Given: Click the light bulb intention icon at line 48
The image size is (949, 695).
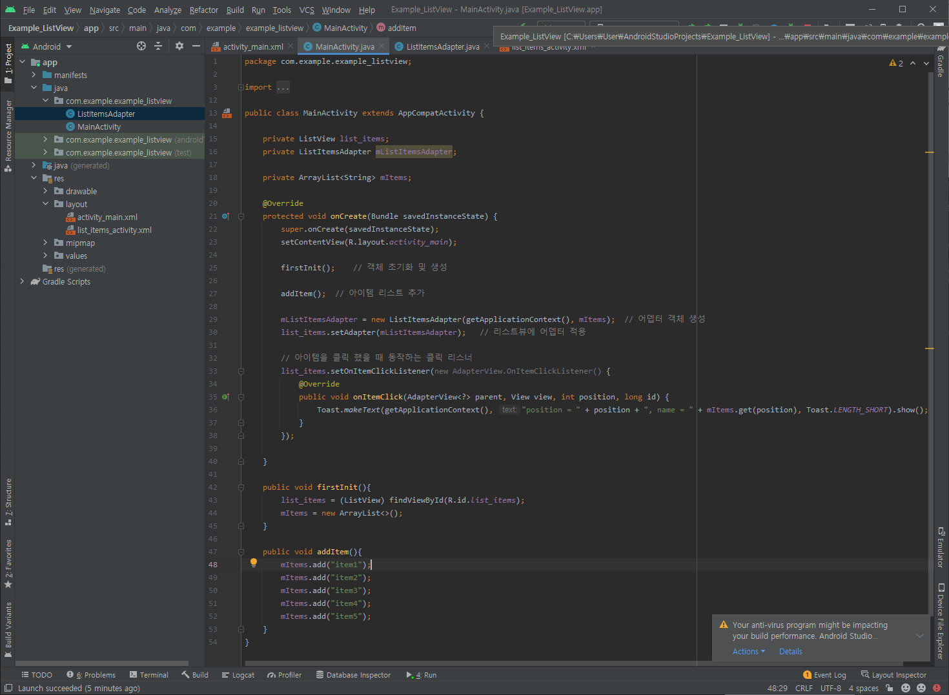Looking at the screenshot, I should [x=254, y=563].
